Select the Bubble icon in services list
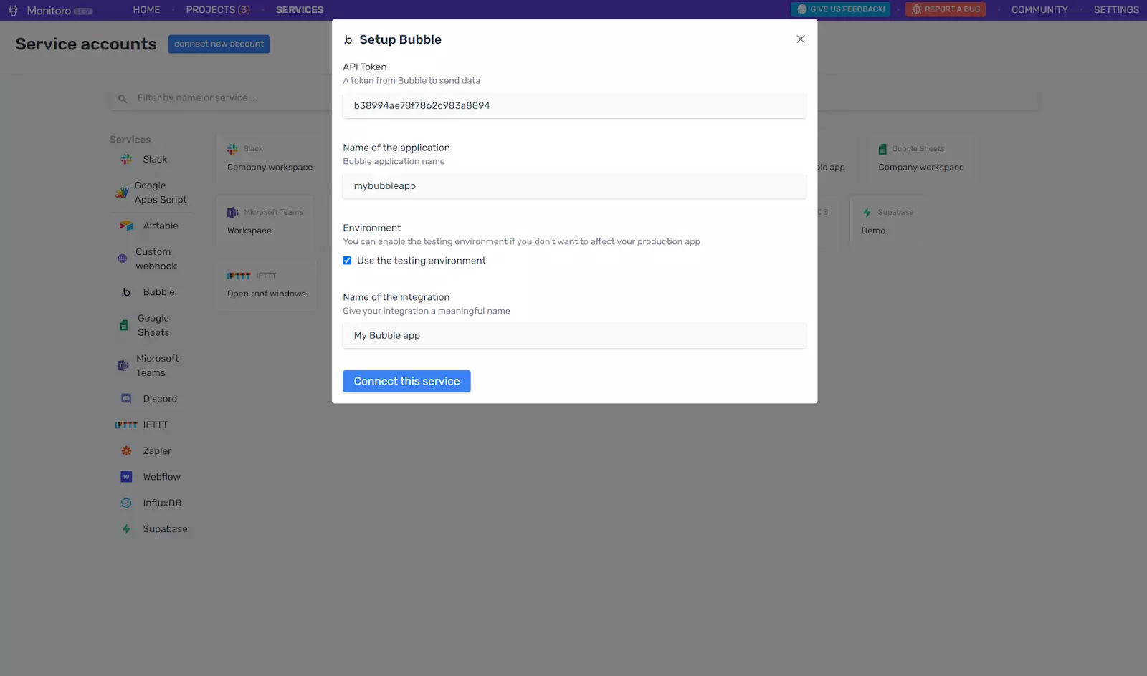This screenshot has width=1147, height=676. (126, 292)
